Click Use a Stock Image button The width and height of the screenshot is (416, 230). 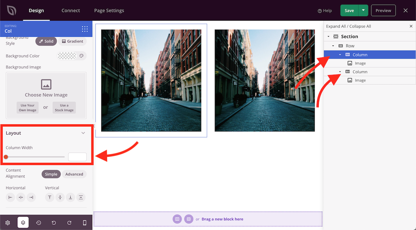coord(64,108)
